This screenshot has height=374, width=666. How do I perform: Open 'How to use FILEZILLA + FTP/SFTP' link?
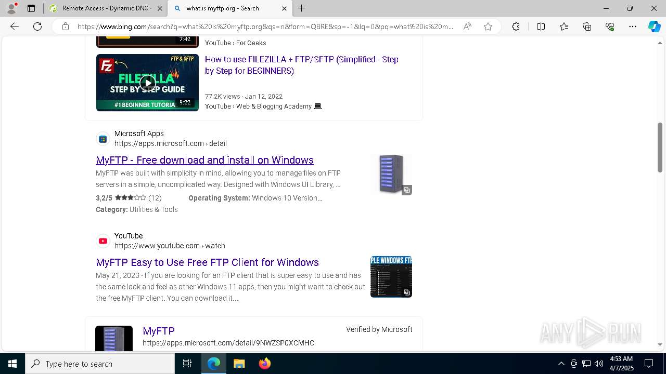pyautogui.click(x=302, y=65)
